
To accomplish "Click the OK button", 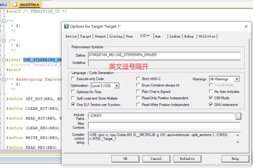I will pyautogui.click(x=125, y=159).
